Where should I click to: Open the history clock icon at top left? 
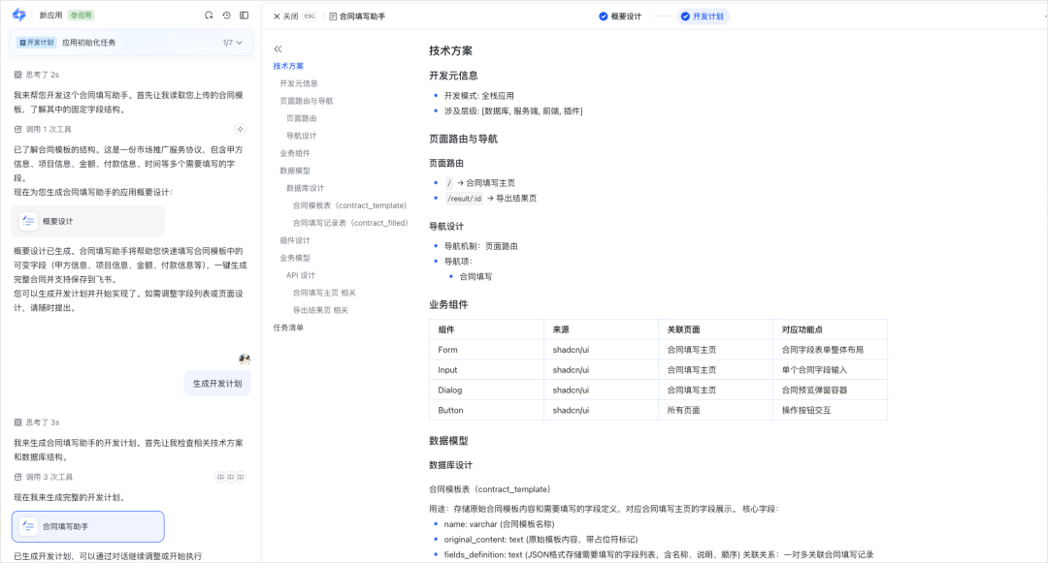coord(226,15)
